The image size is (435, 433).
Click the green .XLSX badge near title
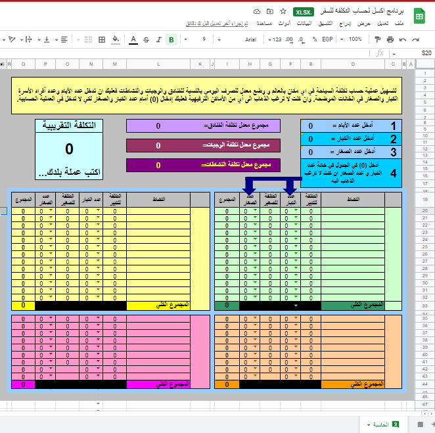pos(304,12)
